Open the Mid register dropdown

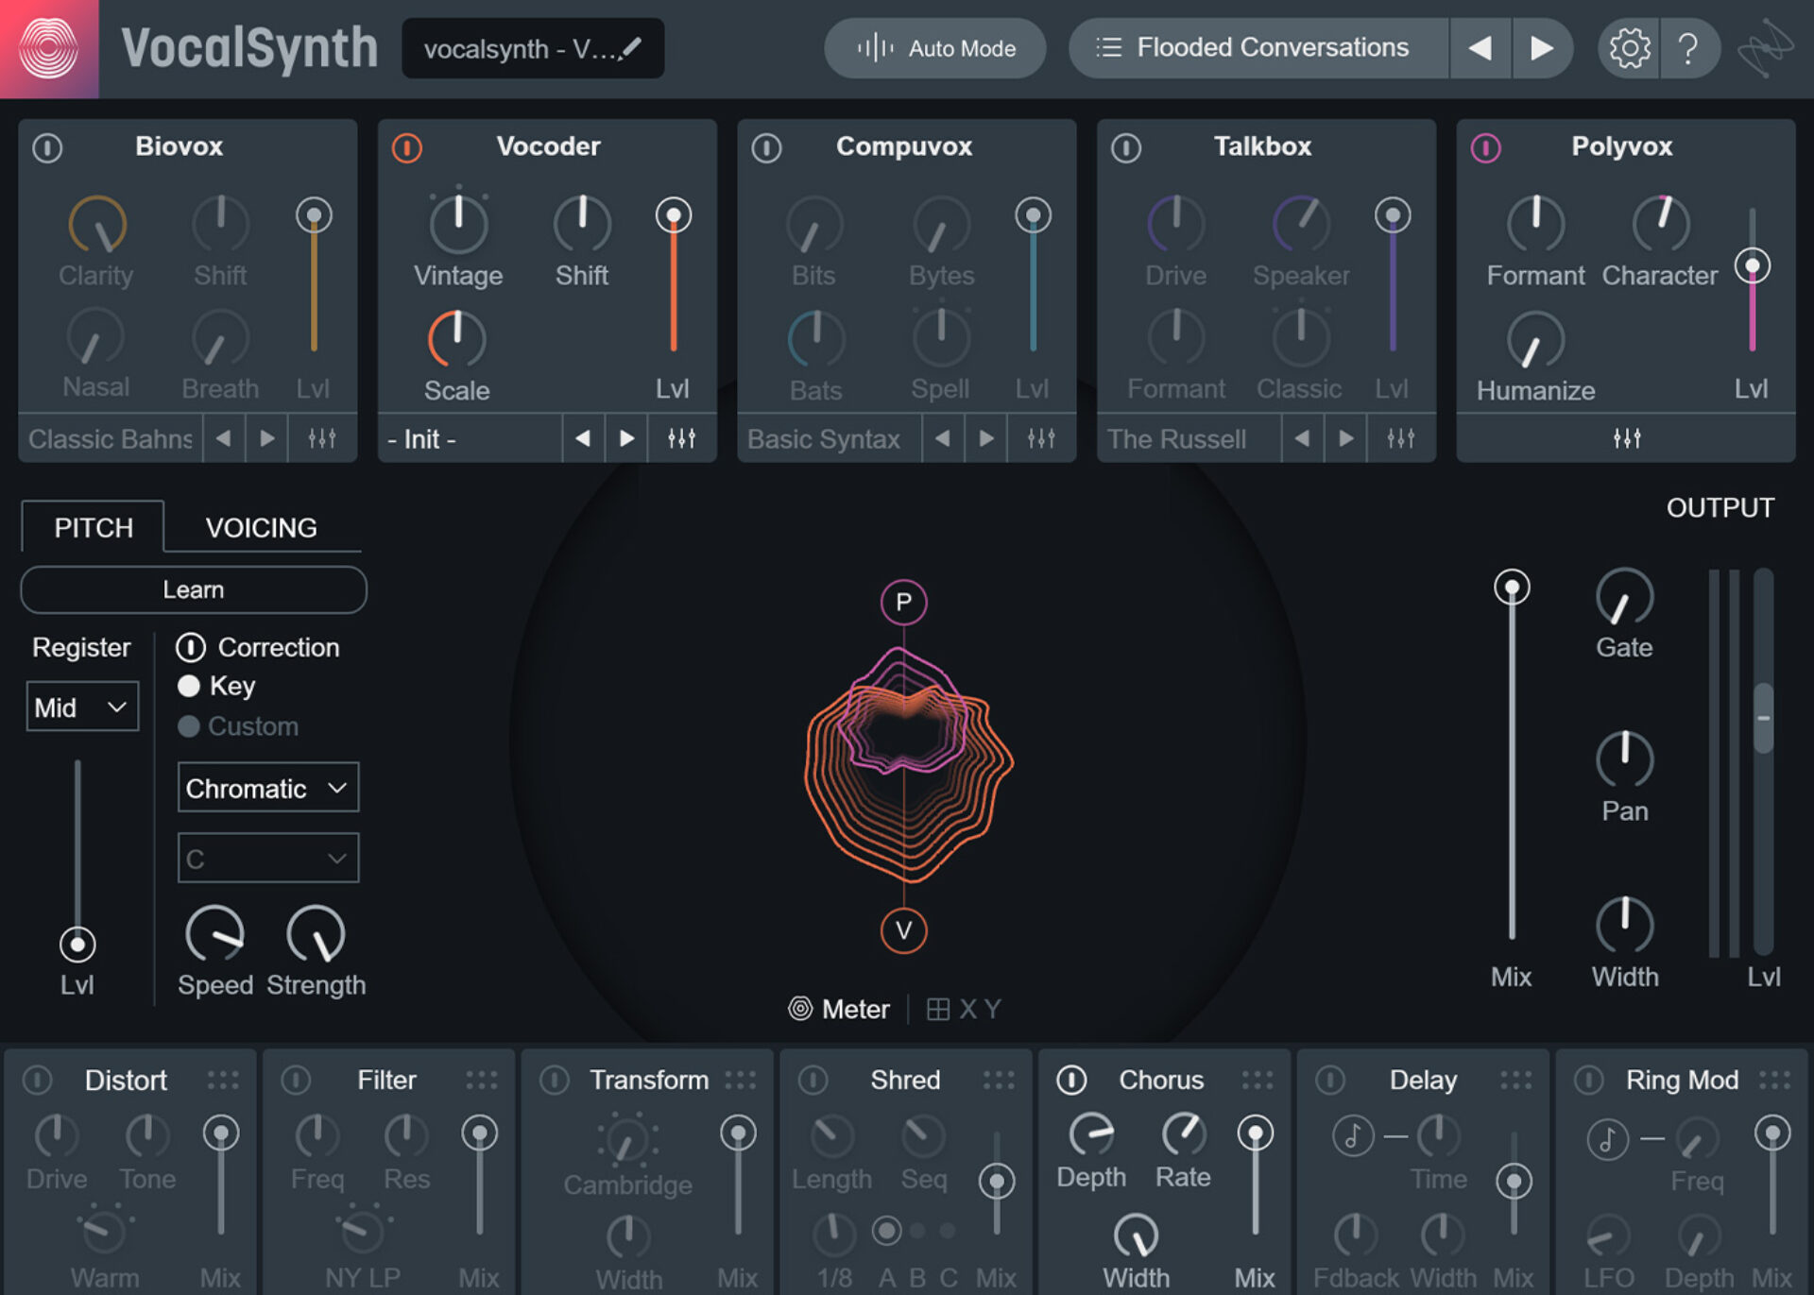click(x=81, y=706)
